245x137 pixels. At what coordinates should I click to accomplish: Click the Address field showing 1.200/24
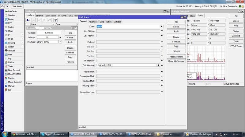[49, 33]
